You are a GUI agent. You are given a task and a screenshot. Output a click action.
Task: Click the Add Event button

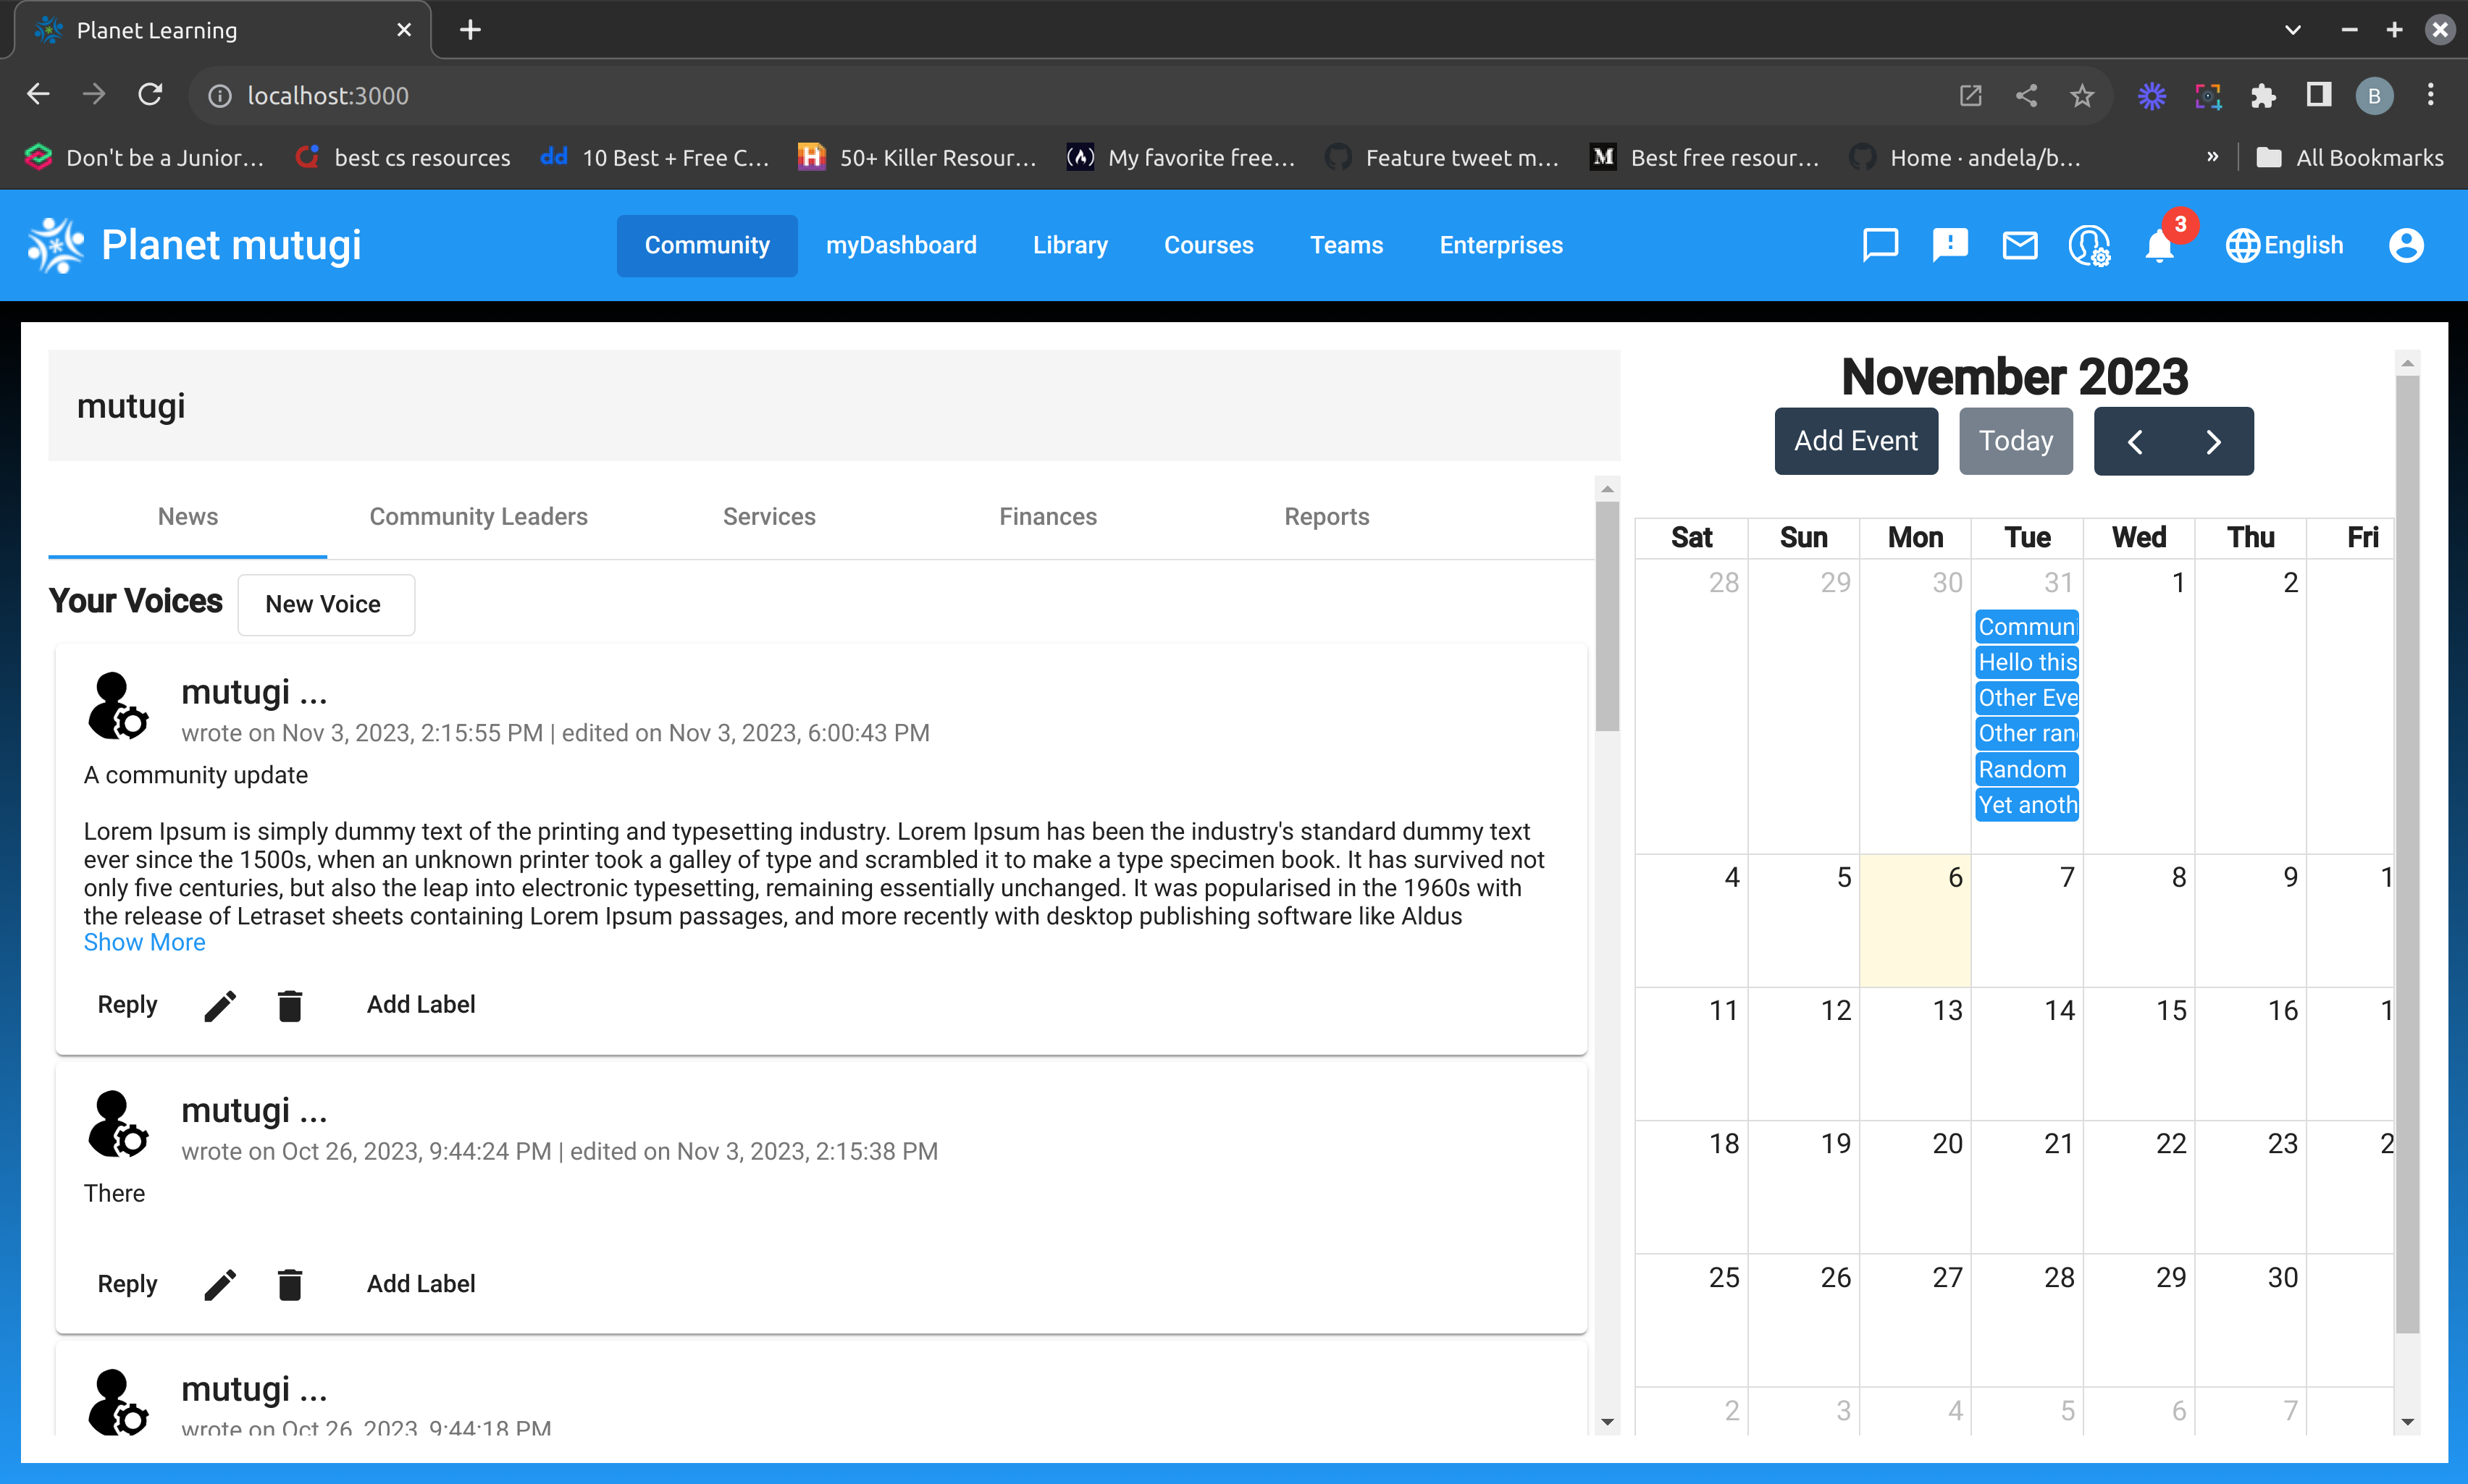(x=1855, y=440)
